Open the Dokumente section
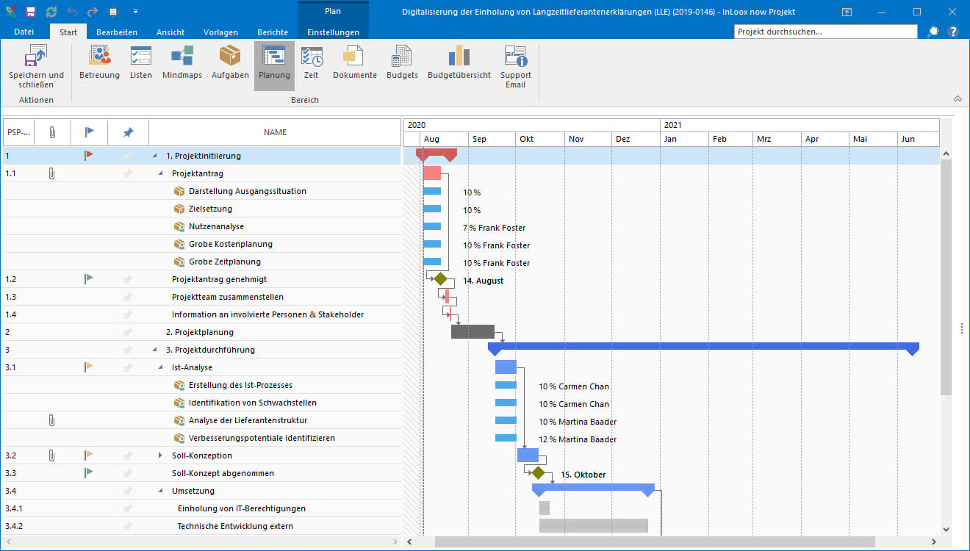970x551 pixels. tap(354, 62)
